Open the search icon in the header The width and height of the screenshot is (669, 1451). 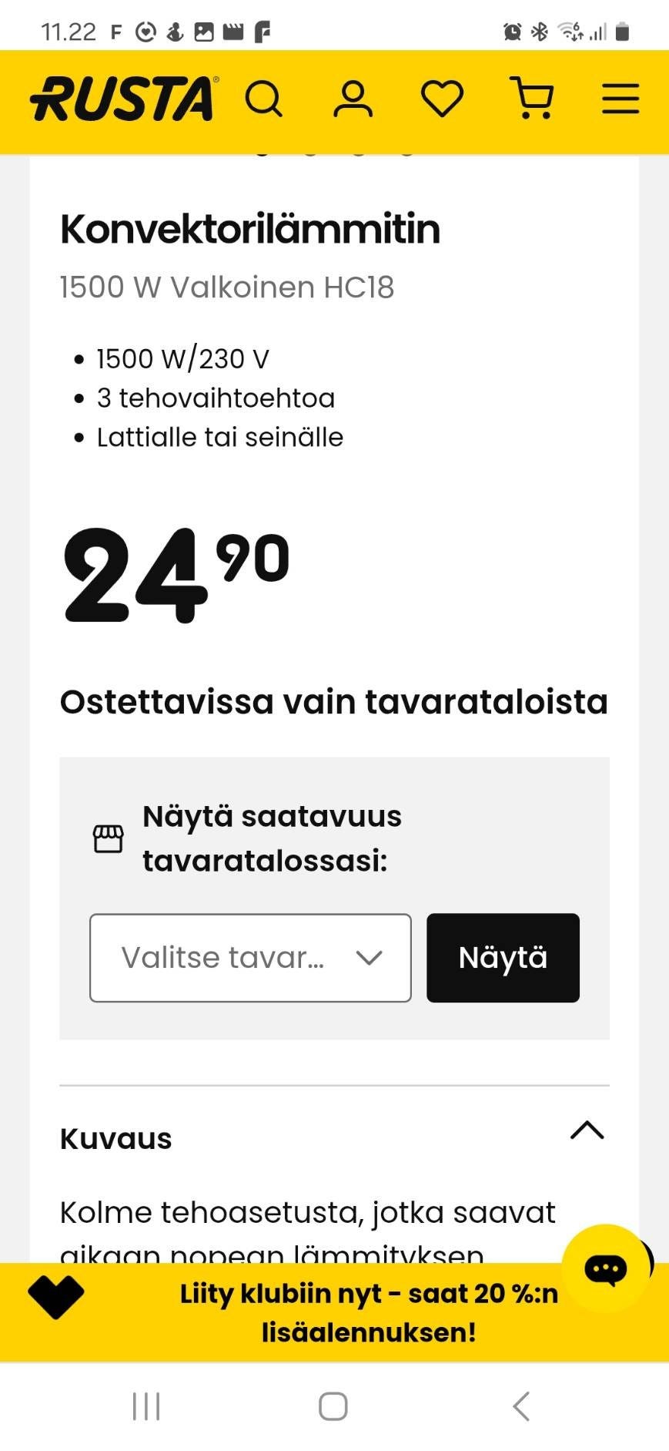point(264,99)
